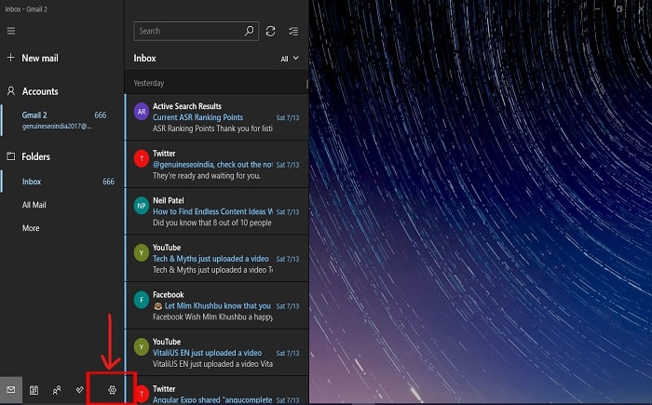The width and height of the screenshot is (652, 405).
Task: Click the message list scrollbar
Action: [x=307, y=84]
